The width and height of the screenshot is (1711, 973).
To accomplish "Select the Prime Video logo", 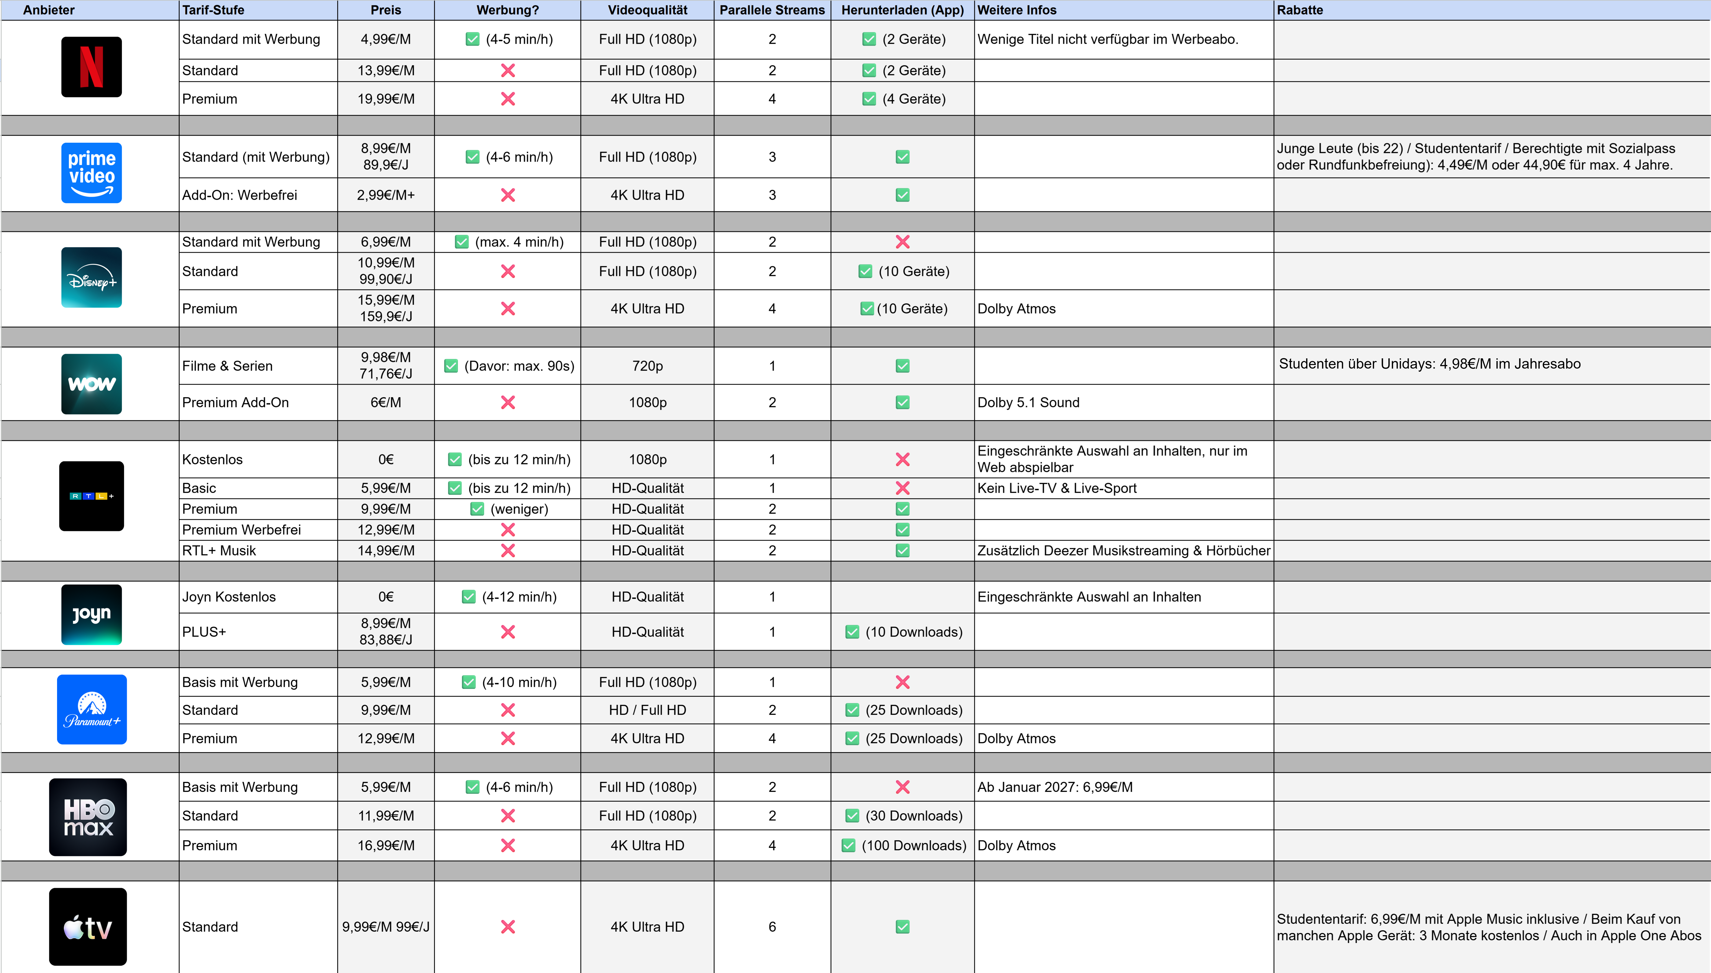I will pyautogui.click(x=92, y=173).
